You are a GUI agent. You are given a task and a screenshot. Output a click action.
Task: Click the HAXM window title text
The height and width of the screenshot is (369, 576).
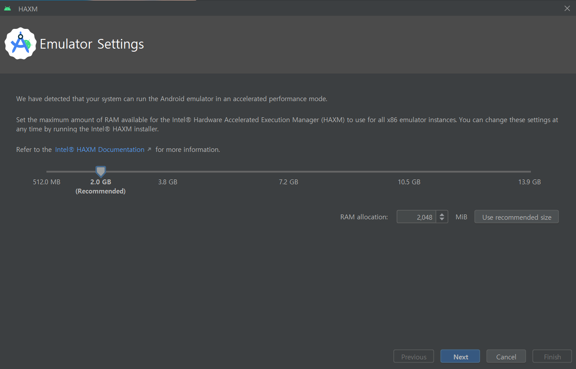click(x=28, y=9)
